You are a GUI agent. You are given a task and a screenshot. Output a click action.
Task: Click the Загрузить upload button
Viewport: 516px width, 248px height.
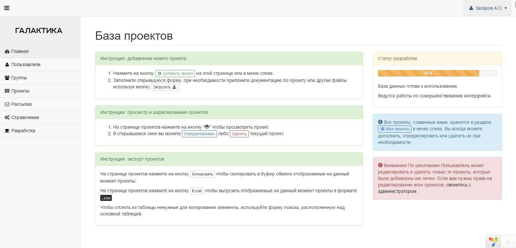point(165,87)
